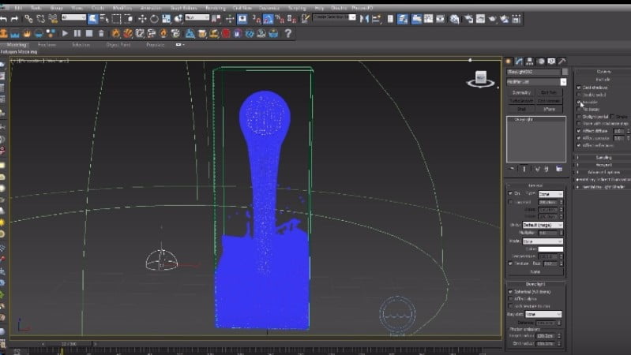Open Select by Name dialog icon

point(104,18)
